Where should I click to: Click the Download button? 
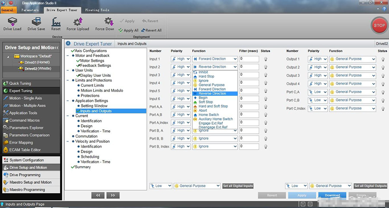pyautogui.click(x=332, y=195)
